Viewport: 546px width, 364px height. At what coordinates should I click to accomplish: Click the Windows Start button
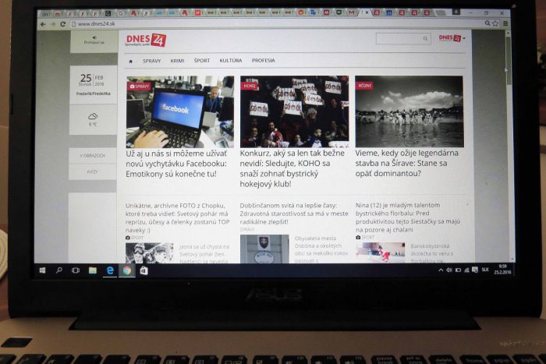click(x=42, y=270)
